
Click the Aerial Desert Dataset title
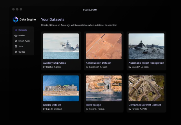tap(98, 63)
